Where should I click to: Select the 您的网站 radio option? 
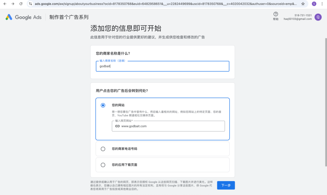pos(103,105)
